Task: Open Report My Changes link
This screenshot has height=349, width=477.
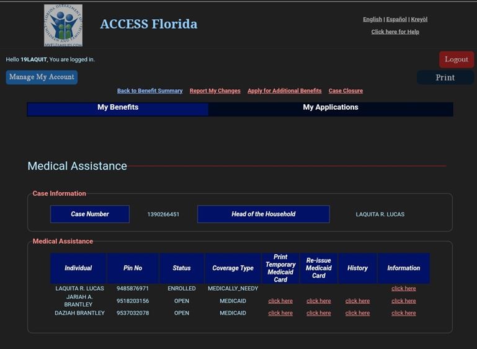Action: point(215,91)
